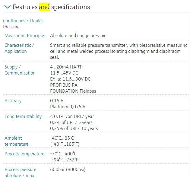The width and height of the screenshot is (190, 178).
Task: Click the Accuracy row label
Action: [13, 101]
